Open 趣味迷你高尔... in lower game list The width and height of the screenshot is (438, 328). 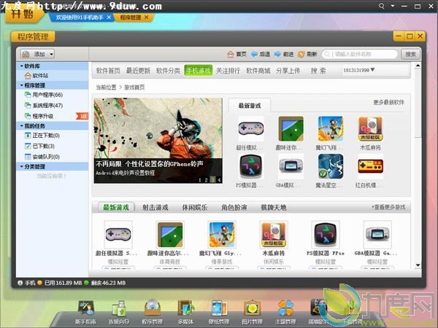(170, 235)
